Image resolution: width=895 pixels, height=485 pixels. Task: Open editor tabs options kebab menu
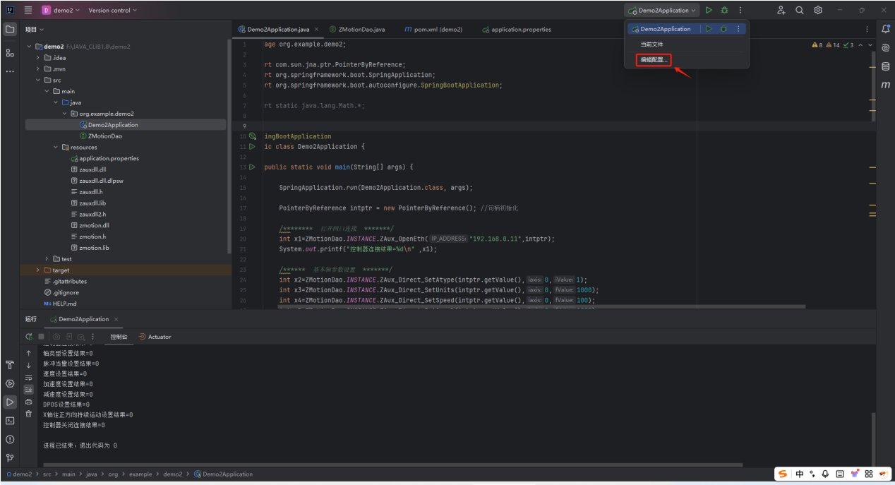[x=867, y=30]
